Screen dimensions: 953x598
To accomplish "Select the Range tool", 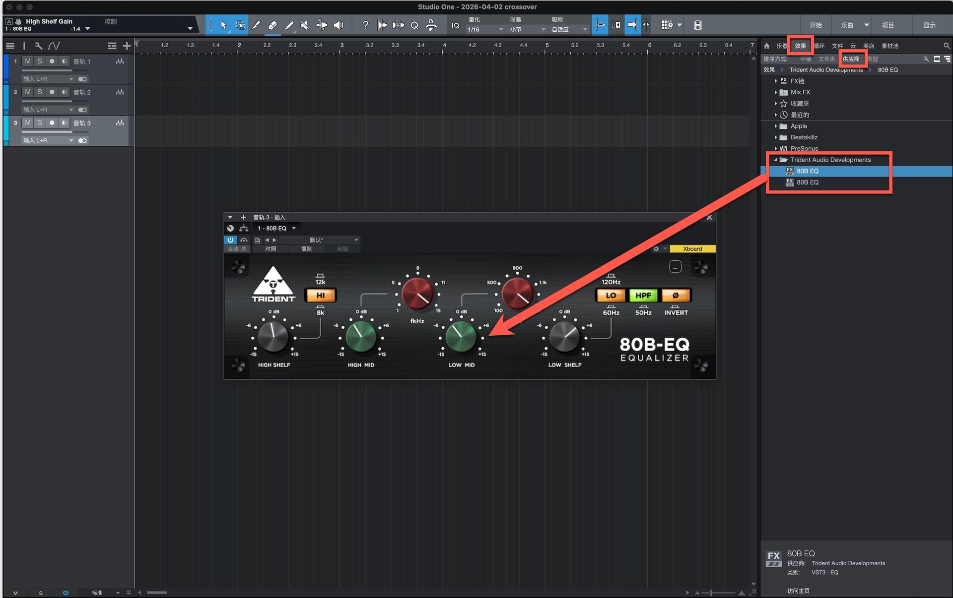I will point(240,25).
